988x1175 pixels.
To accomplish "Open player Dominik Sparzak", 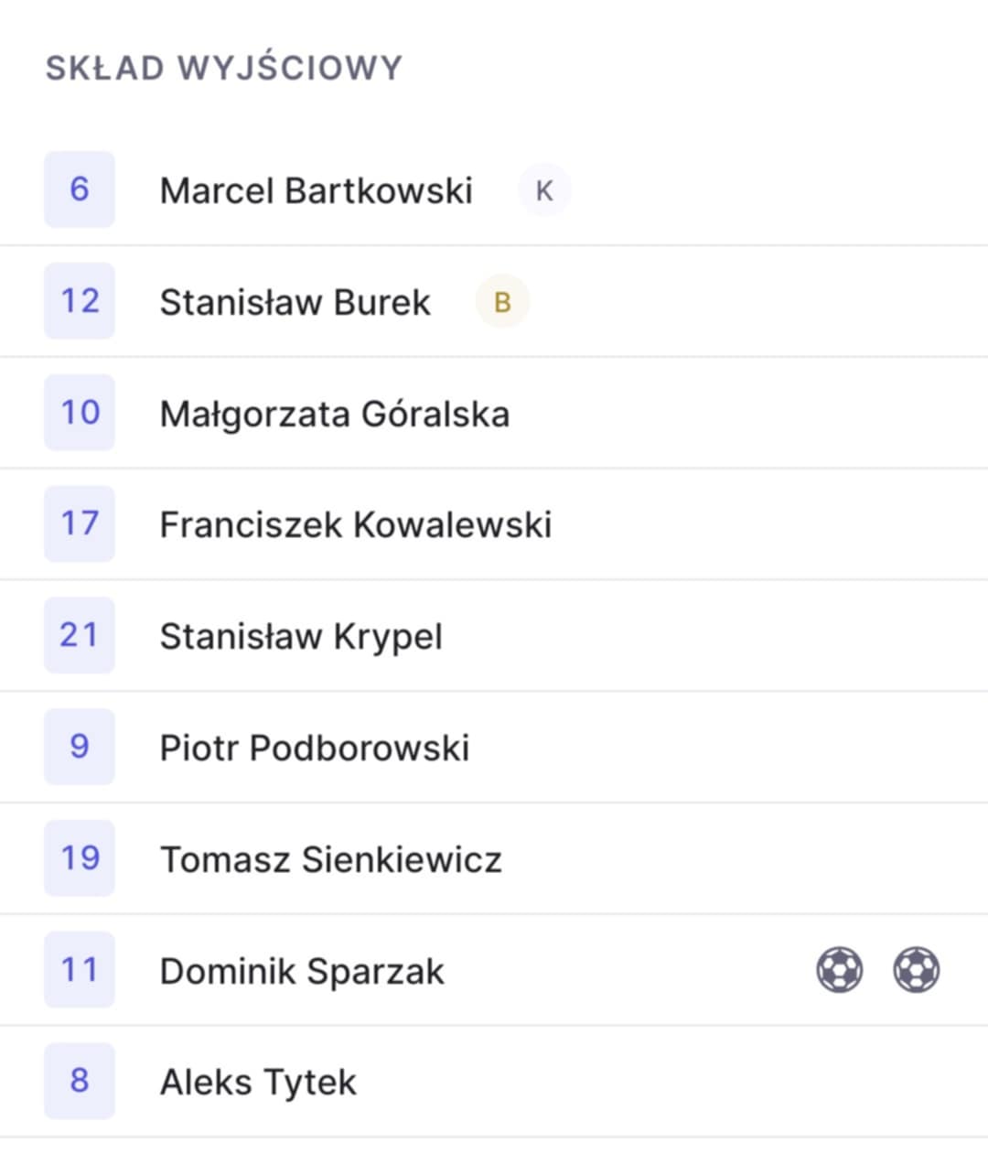I will click(302, 971).
